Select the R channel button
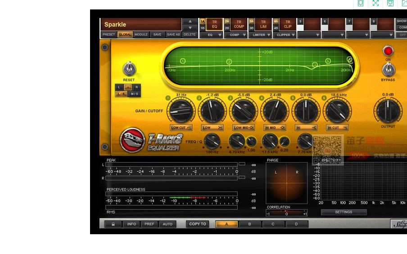The width and height of the screenshot is (407, 254). pos(136,87)
